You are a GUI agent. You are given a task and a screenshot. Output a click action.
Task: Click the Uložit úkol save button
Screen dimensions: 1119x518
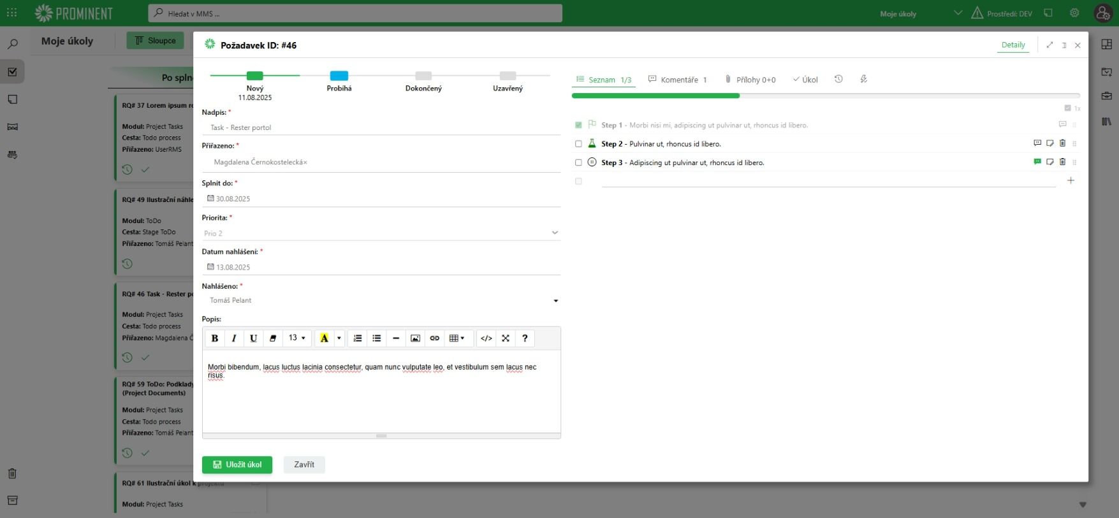click(237, 464)
